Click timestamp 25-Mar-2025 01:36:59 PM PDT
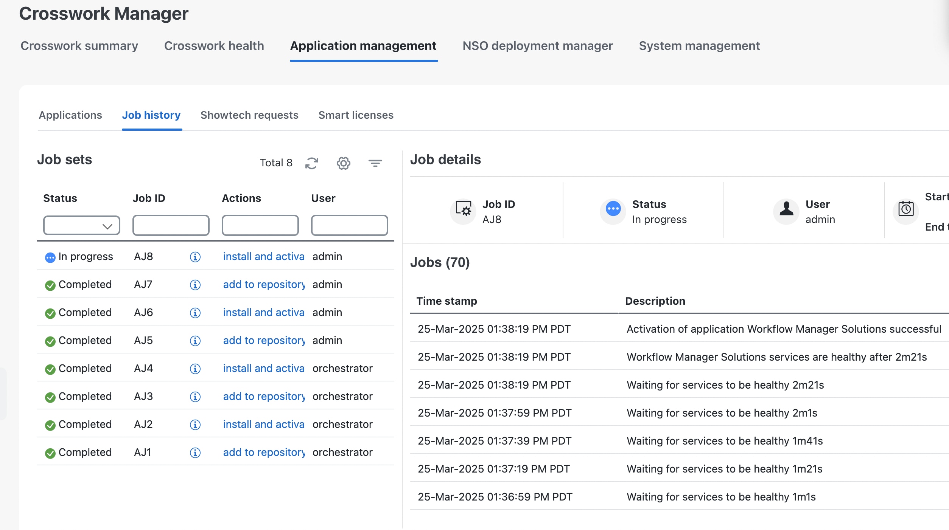Viewport: 949px width, 530px height. click(x=495, y=497)
